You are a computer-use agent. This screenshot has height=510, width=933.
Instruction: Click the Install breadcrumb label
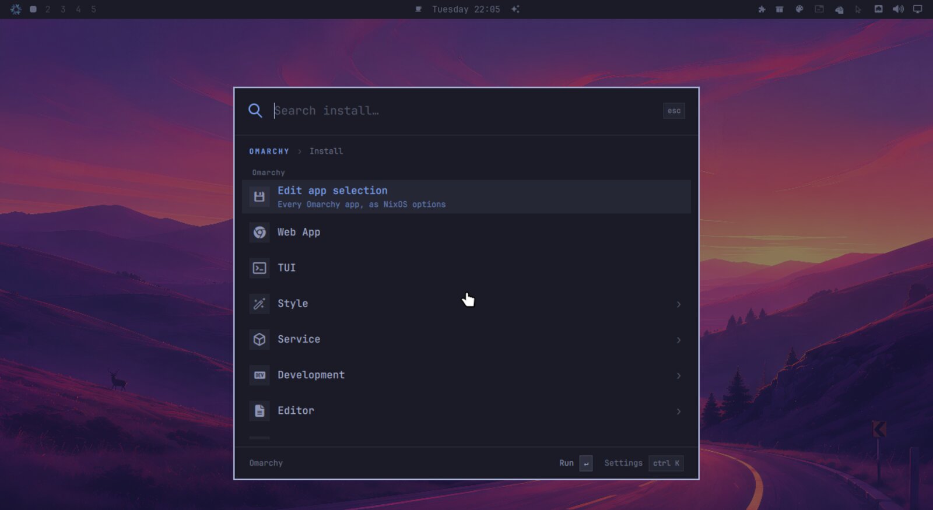326,151
